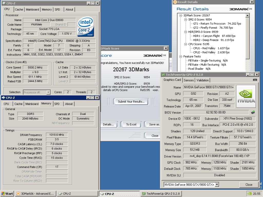Image resolution: width=263 pixels, height=197 pixels.
Task: Select the GT2 - Firefly Forest result row
Action: coord(213,28)
